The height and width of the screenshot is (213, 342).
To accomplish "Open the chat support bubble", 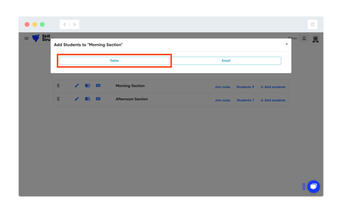I will [313, 187].
